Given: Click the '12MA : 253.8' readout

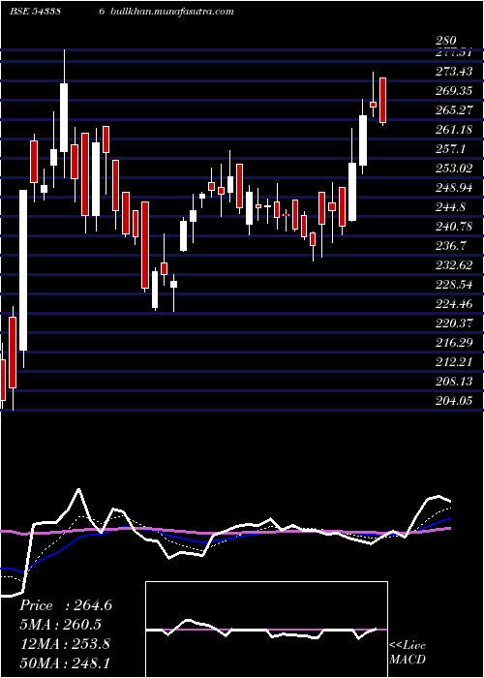Looking at the screenshot, I should pos(65,644).
